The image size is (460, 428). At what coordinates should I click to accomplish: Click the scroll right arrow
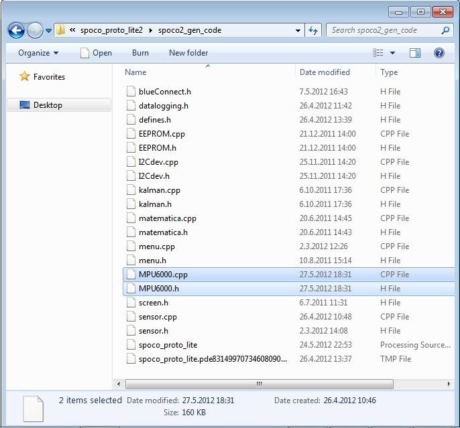click(449, 384)
